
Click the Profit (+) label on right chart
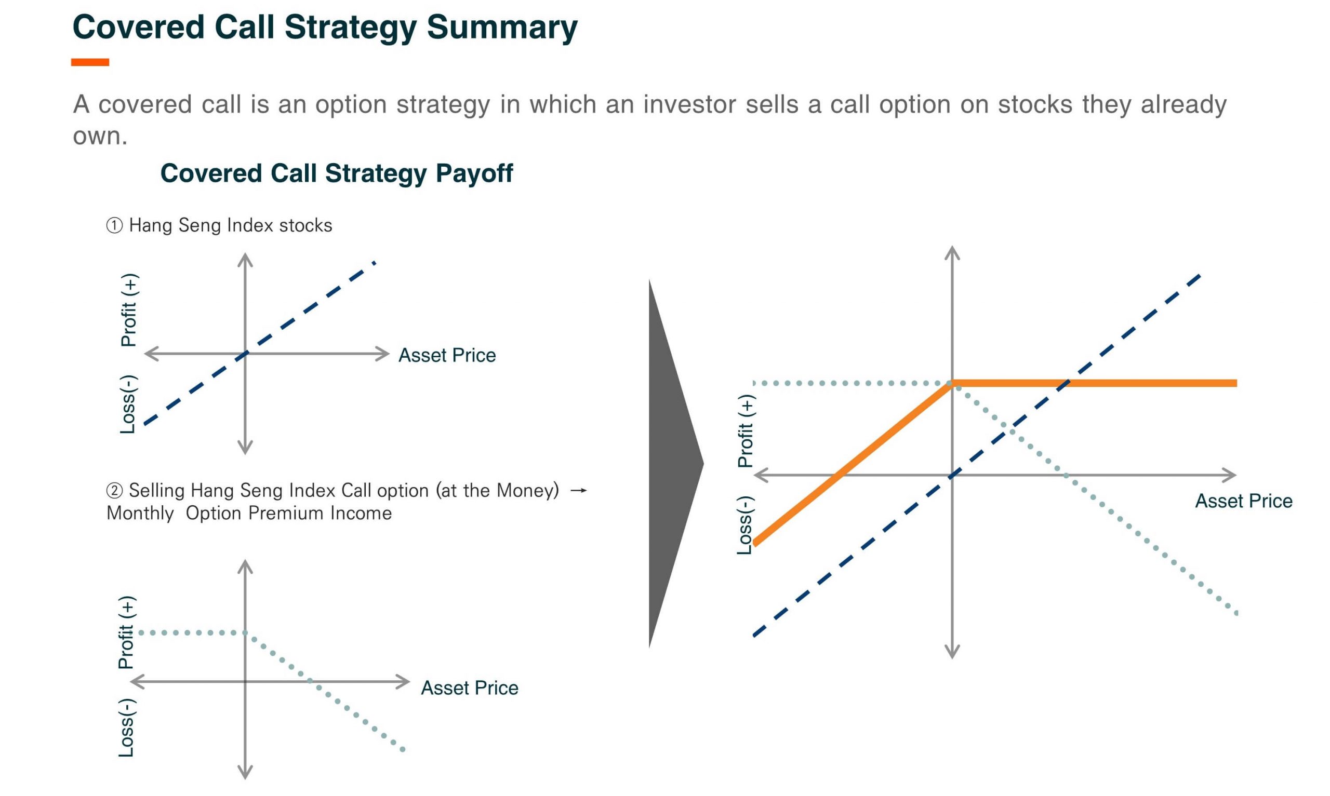(746, 431)
